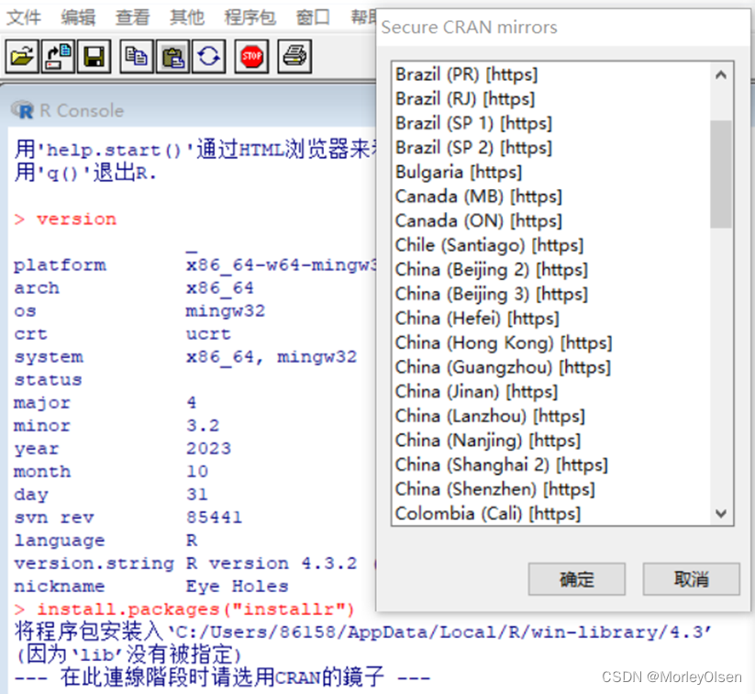This screenshot has width=755, height=694.
Task: Select China (Nanjing) [https] mirror
Action: point(550,441)
